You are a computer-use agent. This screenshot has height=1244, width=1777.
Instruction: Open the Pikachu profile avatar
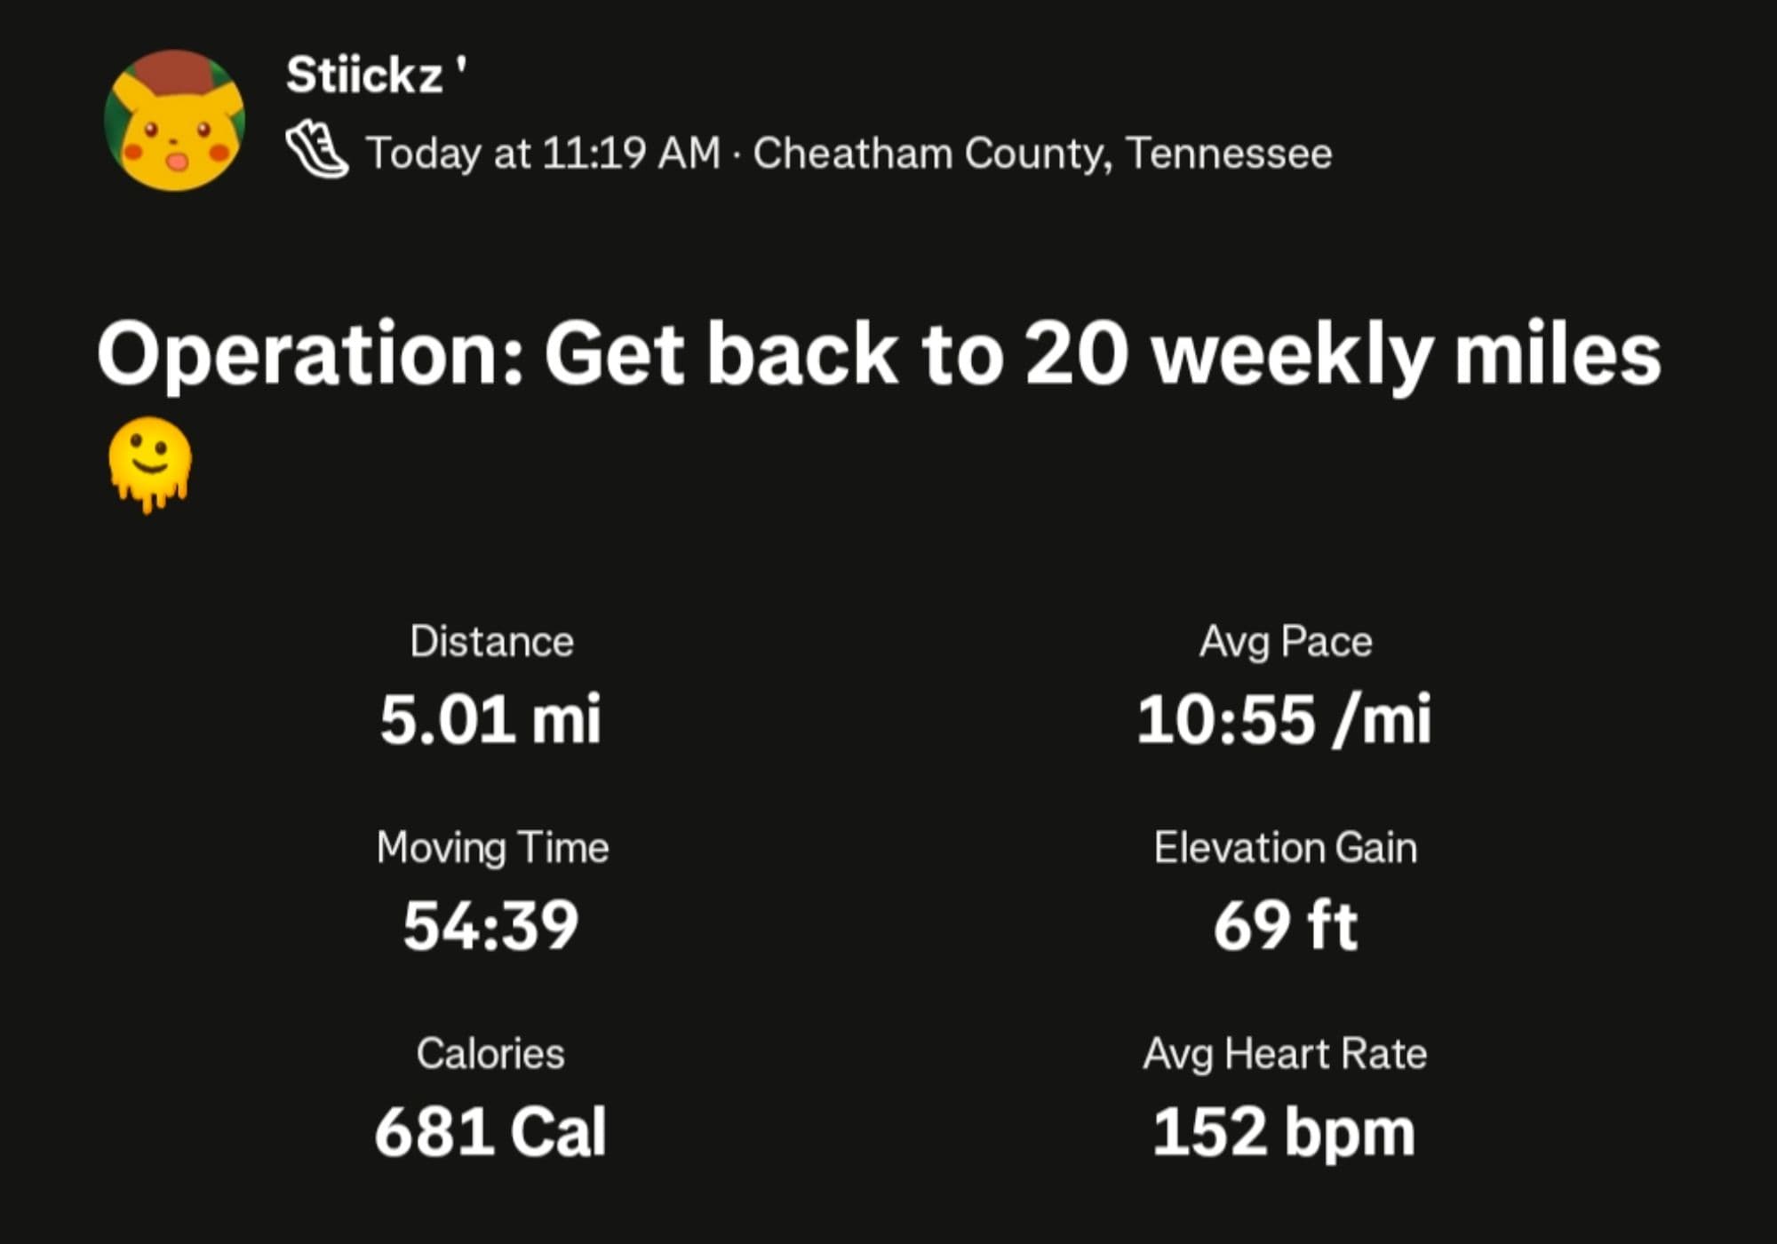coord(174,120)
